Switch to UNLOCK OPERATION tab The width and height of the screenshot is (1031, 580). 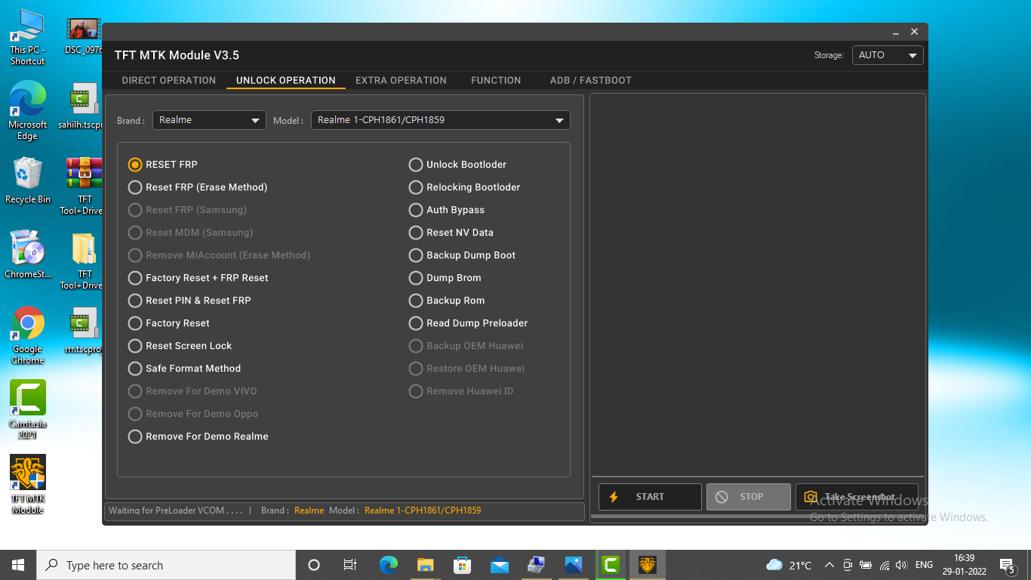click(x=286, y=80)
